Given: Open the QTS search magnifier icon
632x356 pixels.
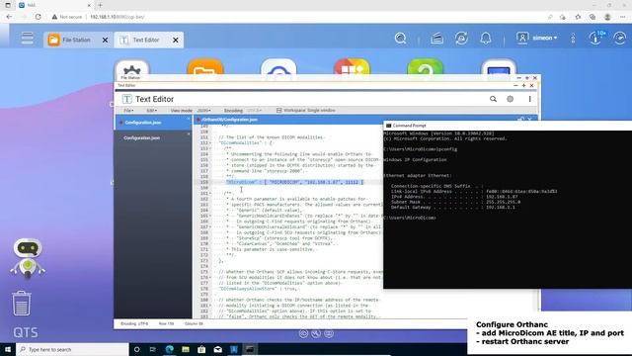Looking at the screenshot, I should point(400,39).
